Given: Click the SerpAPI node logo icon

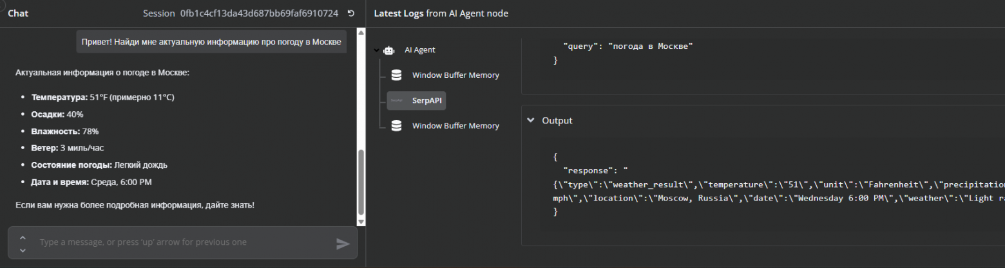Looking at the screenshot, I should 397,100.
